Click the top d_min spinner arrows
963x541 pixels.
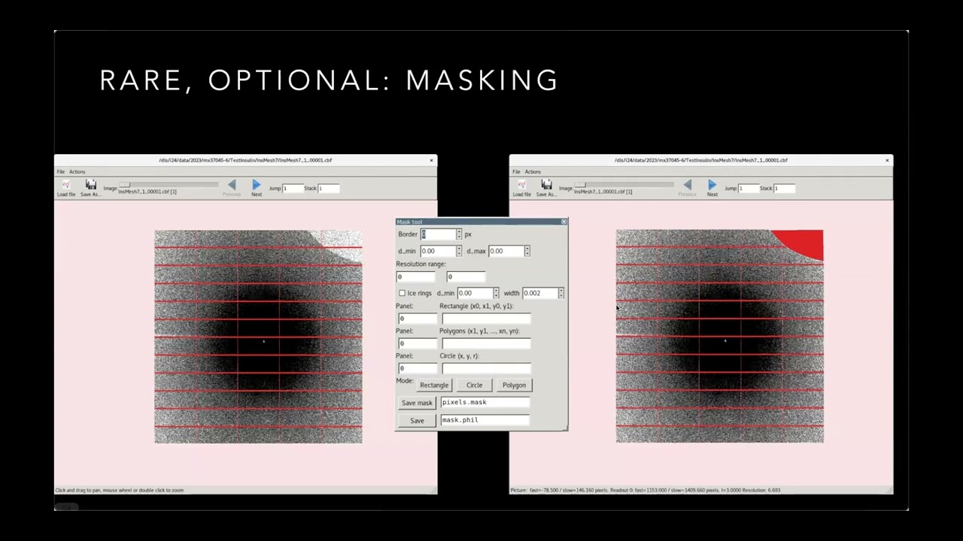pyautogui.click(x=459, y=251)
